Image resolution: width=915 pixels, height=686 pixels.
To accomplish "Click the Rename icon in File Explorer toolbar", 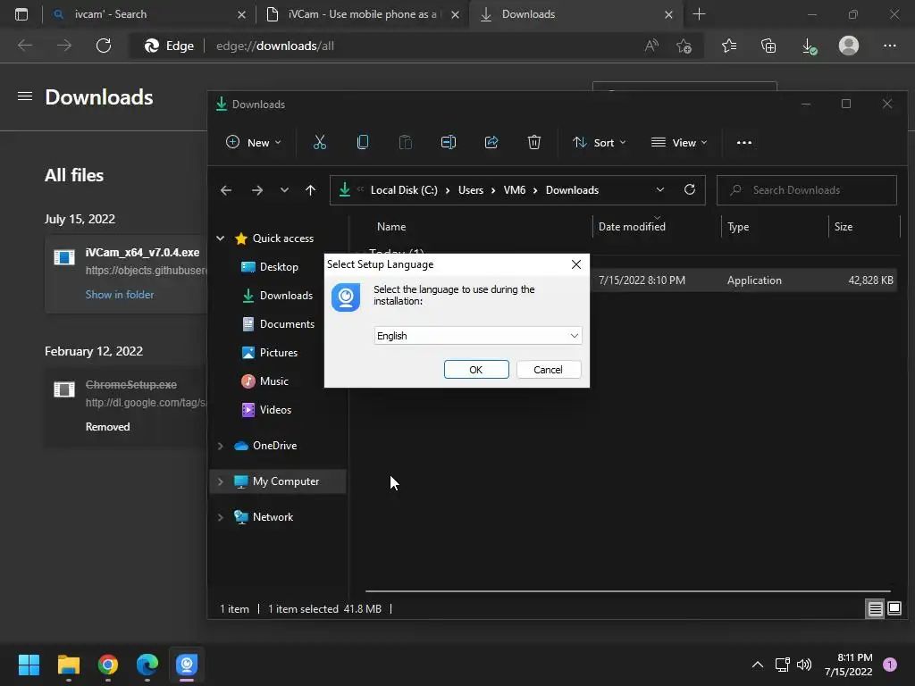I will (x=449, y=142).
